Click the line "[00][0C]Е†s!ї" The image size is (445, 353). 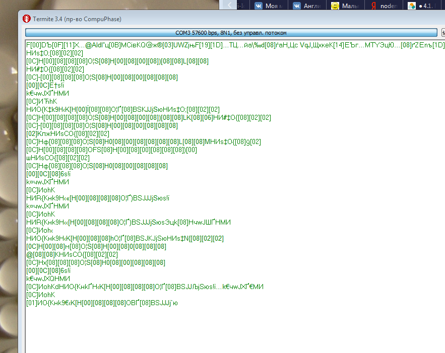tap(45, 85)
